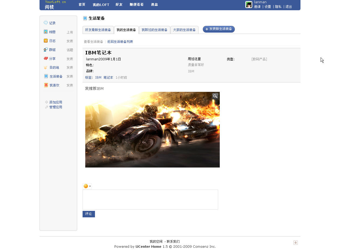Viewport: 340px width, 251px height.
Task: Switch to the 大家的生活装备 tab
Action: pyautogui.click(x=184, y=30)
